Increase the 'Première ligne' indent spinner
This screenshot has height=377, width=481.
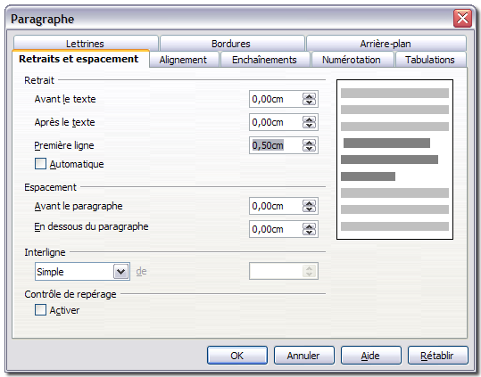pos(309,143)
